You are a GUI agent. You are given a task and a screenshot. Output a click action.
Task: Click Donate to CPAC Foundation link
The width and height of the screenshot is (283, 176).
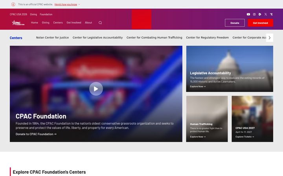click(x=36, y=134)
